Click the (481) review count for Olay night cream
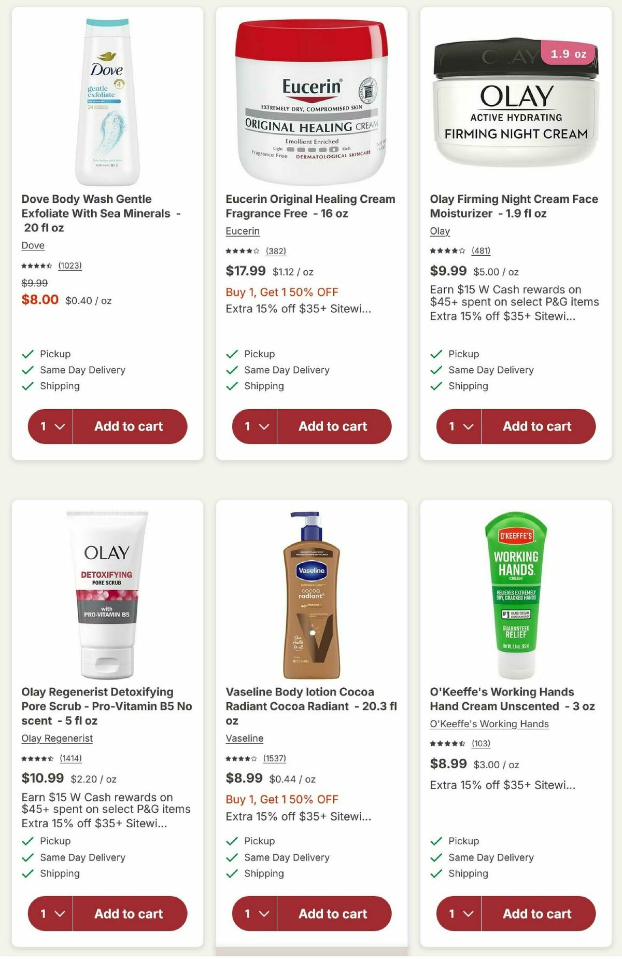622x959 pixels. click(x=480, y=251)
